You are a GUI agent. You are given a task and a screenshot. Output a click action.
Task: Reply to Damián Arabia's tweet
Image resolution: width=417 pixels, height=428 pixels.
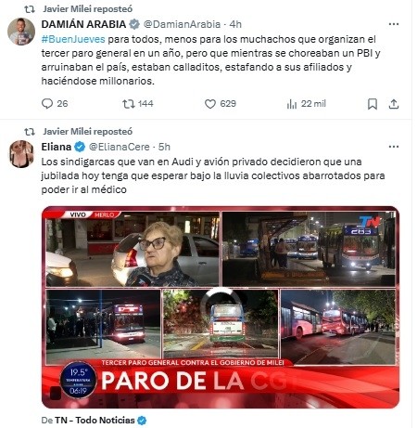(x=47, y=104)
